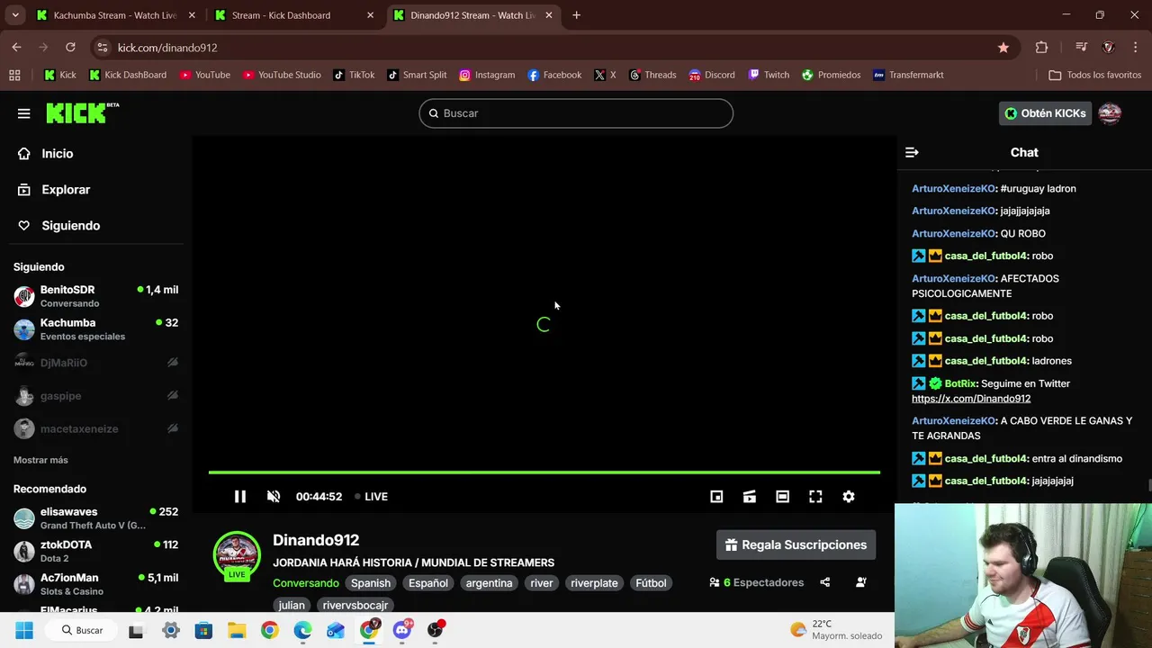
Task: Open DjMaRiiO offline channel
Action: (x=96, y=363)
